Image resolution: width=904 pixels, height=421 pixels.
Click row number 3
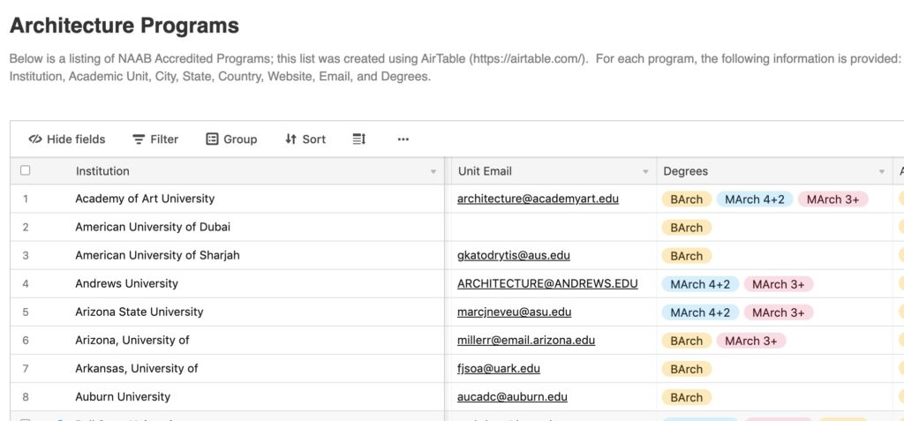tap(26, 255)
